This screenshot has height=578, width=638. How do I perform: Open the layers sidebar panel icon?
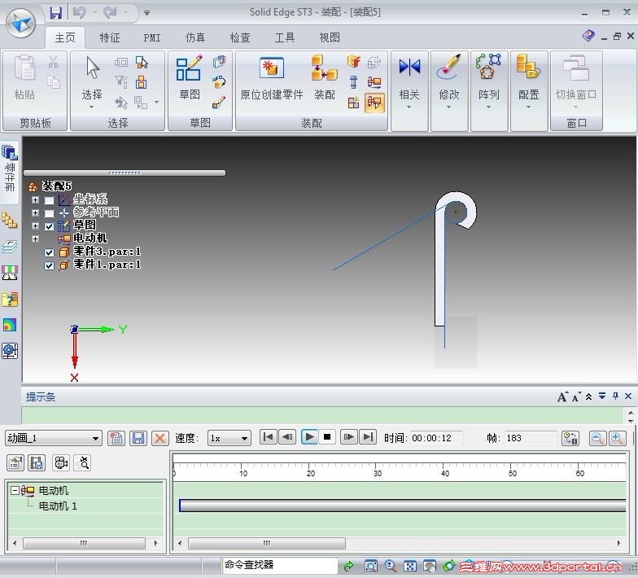point(10,247)
